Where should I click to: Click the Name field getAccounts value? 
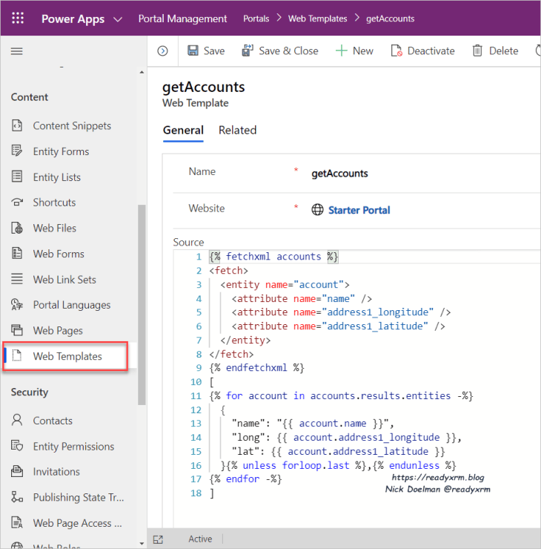coord(339,174)
